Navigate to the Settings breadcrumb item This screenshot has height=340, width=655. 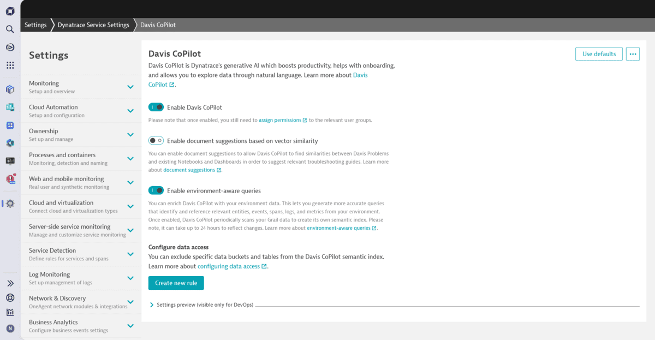(35, 25)
